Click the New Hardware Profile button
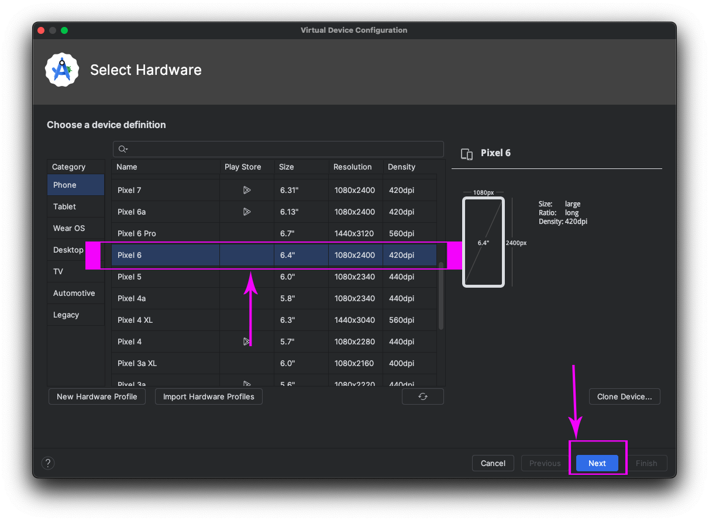709x521 pixels. point(97,396)
